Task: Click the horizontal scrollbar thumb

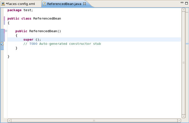Action: tap(94, 121)
